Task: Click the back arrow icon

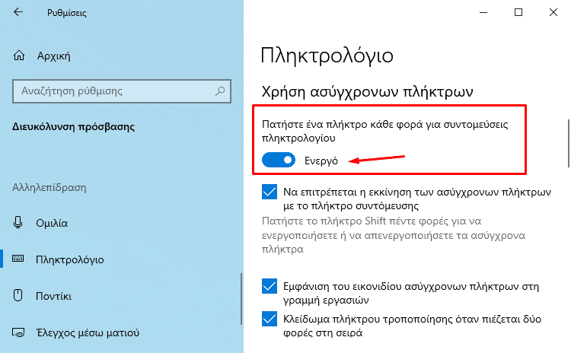Action: pyautogui.click(x=18, y=12)
